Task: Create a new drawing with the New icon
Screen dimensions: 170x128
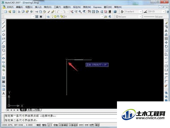Action: pos(6,12)
